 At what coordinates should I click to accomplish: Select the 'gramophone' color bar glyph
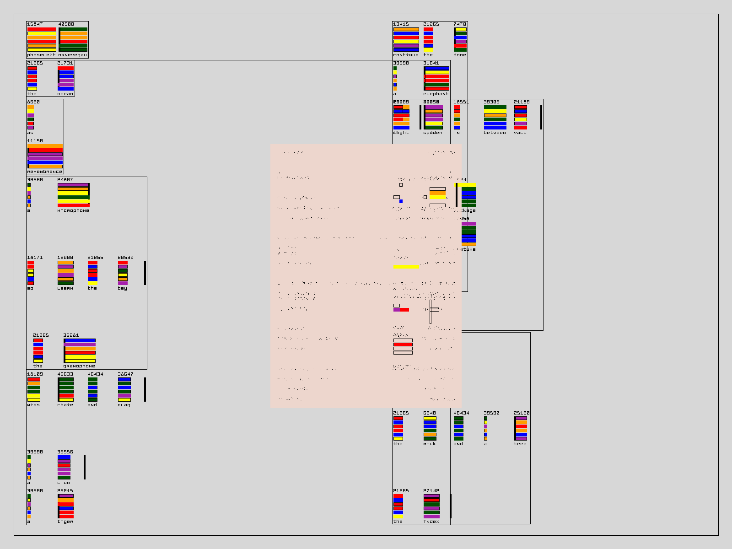80,351
